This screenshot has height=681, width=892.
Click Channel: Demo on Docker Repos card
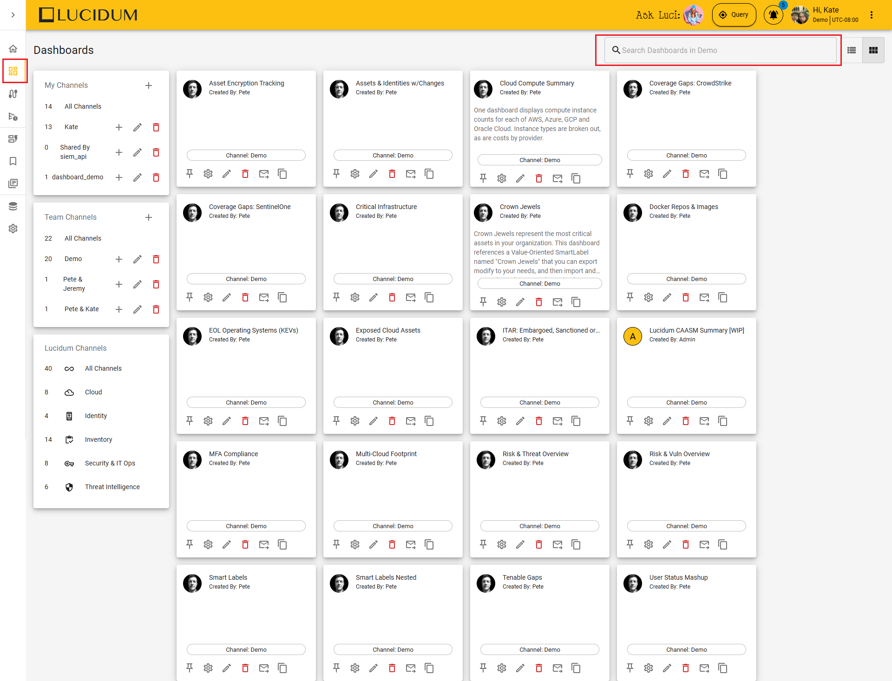point(687,279)
